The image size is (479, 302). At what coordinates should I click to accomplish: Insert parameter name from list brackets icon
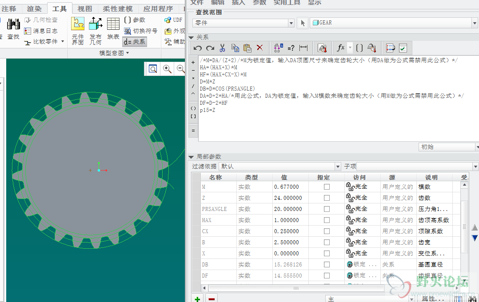[359, 48]
